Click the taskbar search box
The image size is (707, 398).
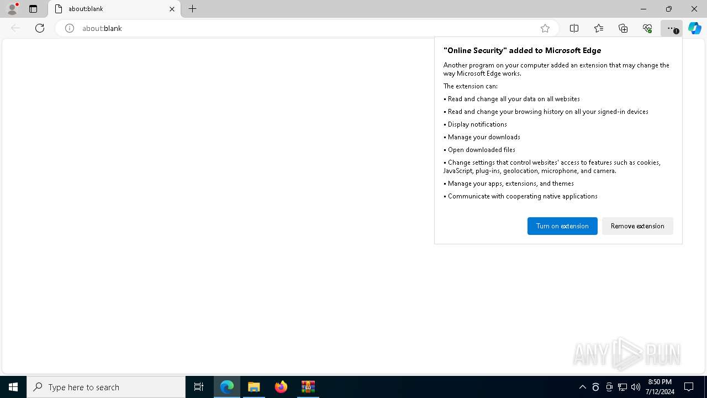coord(106,387)
